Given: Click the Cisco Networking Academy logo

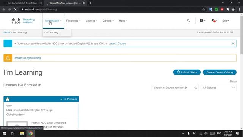Looking at the screenshot, I should (x=23, y=21).
